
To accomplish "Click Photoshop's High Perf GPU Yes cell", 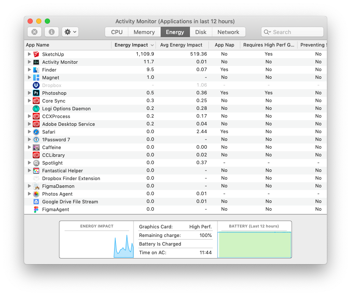I will pyautogui.click(x=268, y=93).
